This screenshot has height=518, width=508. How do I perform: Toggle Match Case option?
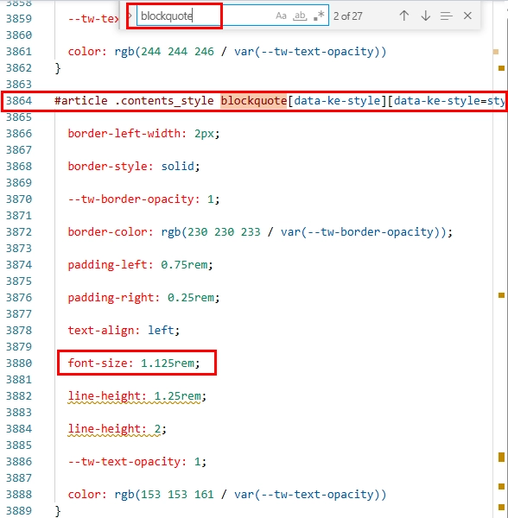[x=281, y=16]
